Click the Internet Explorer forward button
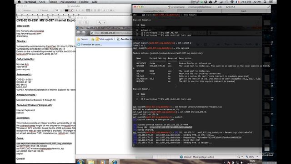Viewport: 291px width, 164px height. (x=84, y=33)
